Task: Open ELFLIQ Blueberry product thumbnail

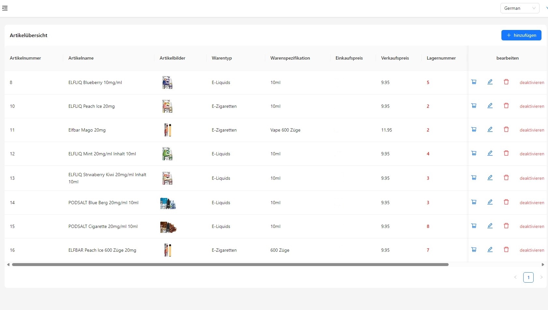Action: pyautogui.click(x=167, y=82)
